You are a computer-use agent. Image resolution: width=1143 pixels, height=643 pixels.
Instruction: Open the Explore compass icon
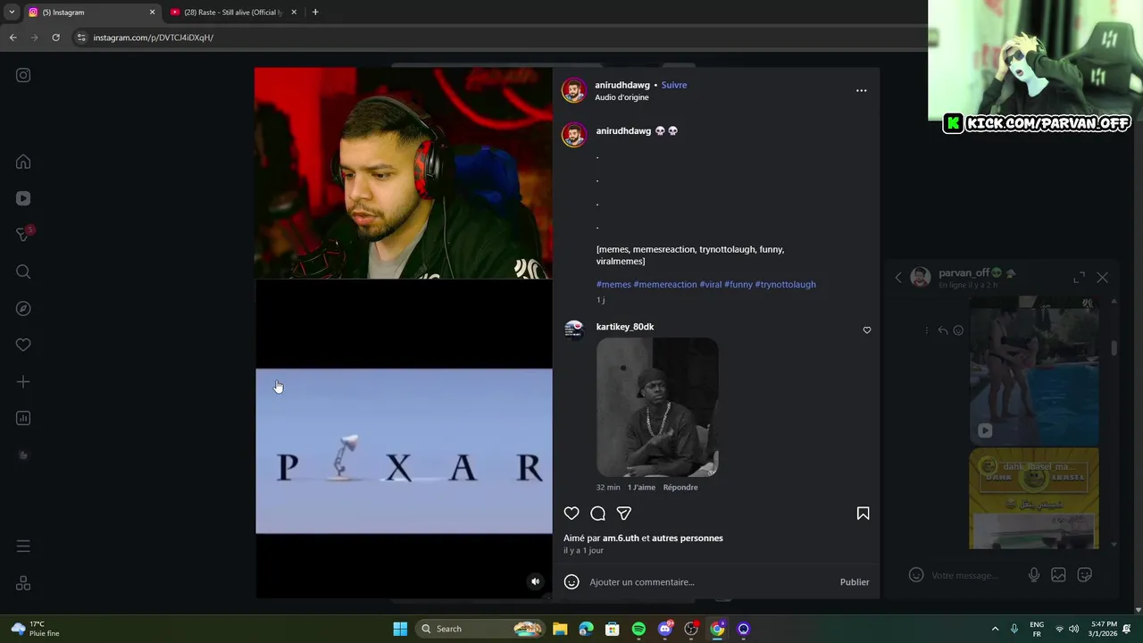click(x=23, y=308)
